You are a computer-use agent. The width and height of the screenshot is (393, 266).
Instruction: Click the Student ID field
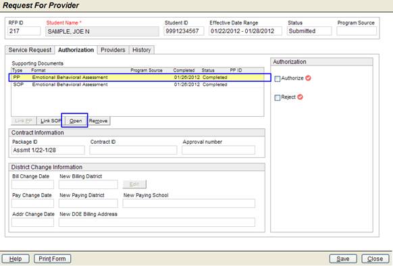pos(184,31)
